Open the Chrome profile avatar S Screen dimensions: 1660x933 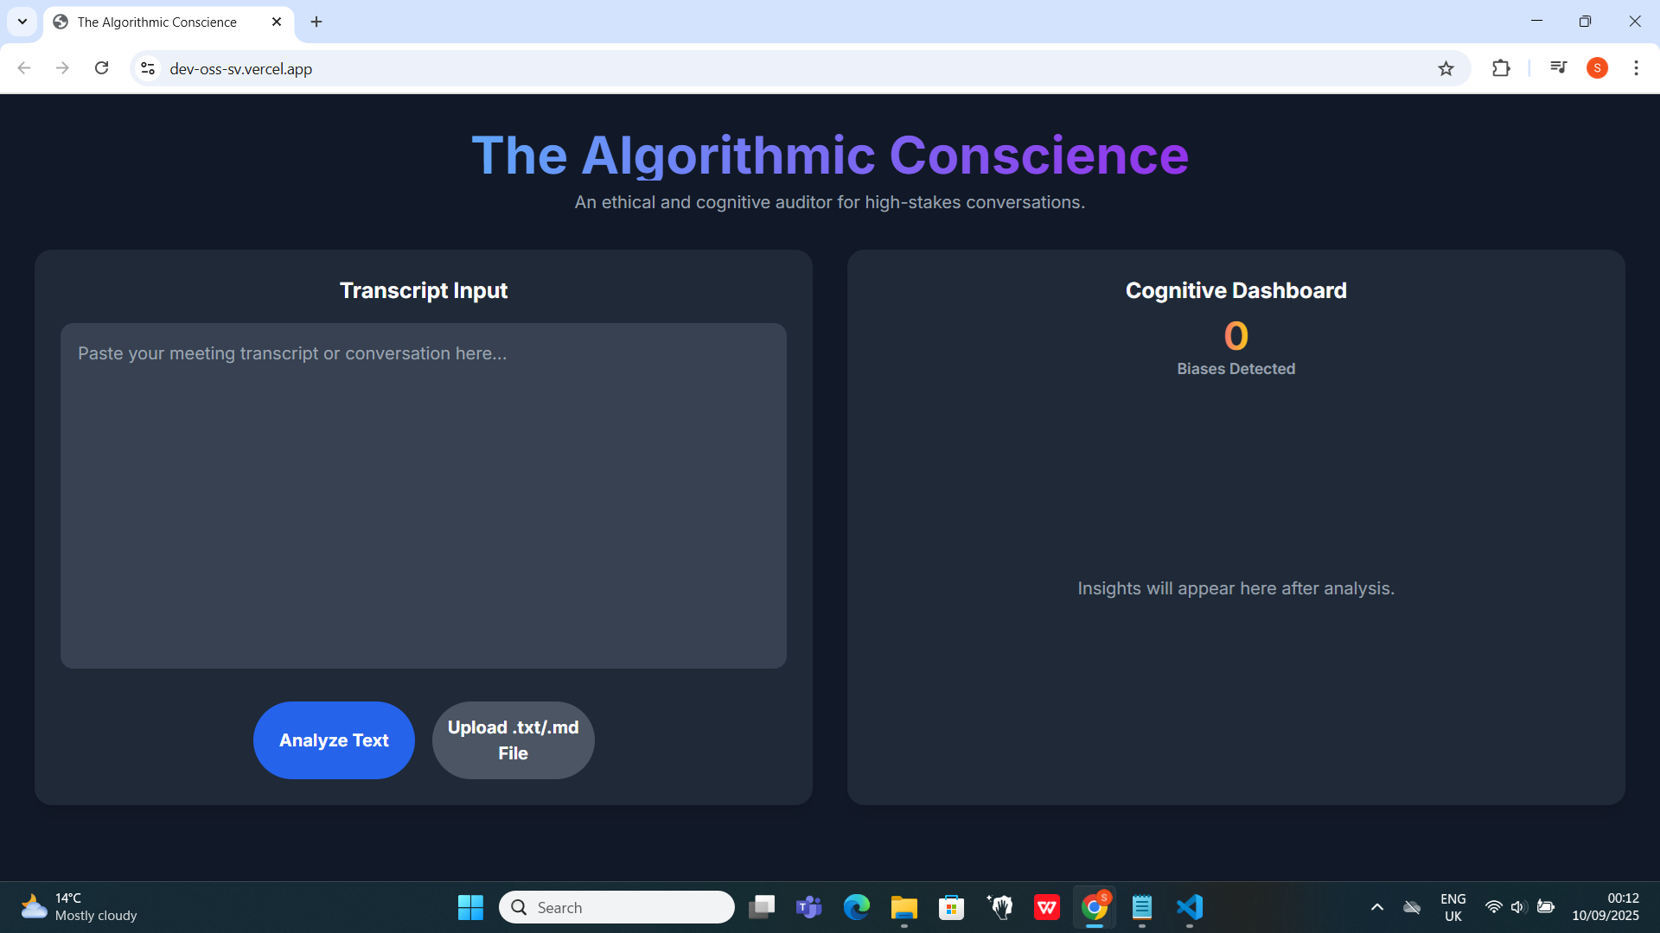pos(1597,68)
